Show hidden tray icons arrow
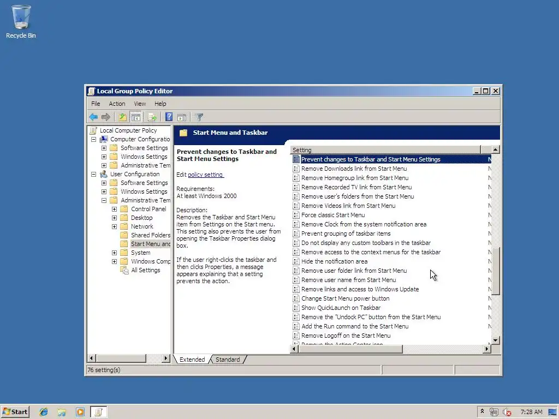 482,411
